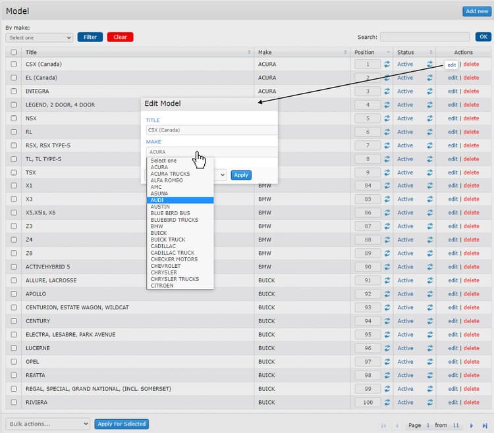Screen dimensions: 494x433
Task: Tick checkbox for ELECTRA, LESABRE, PARK AVENUE
Action: coord(14,334)
